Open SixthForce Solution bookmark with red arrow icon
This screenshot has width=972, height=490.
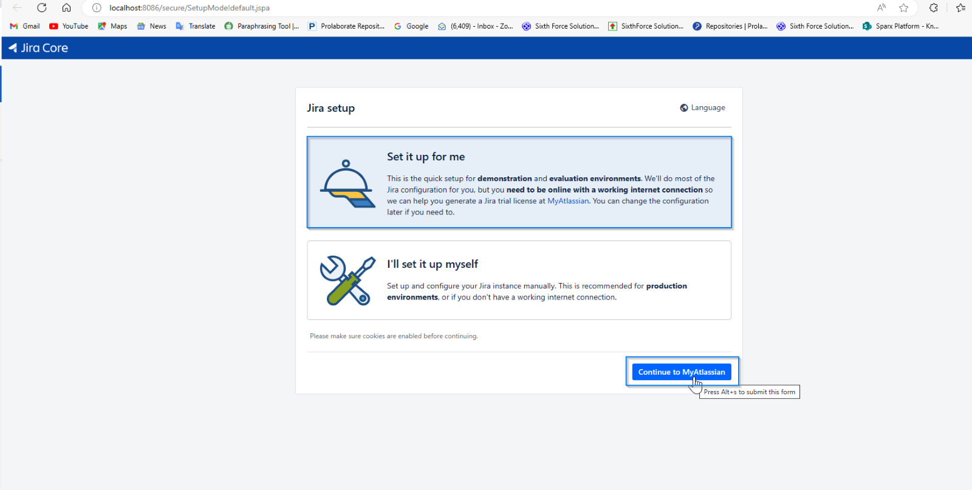646,26
